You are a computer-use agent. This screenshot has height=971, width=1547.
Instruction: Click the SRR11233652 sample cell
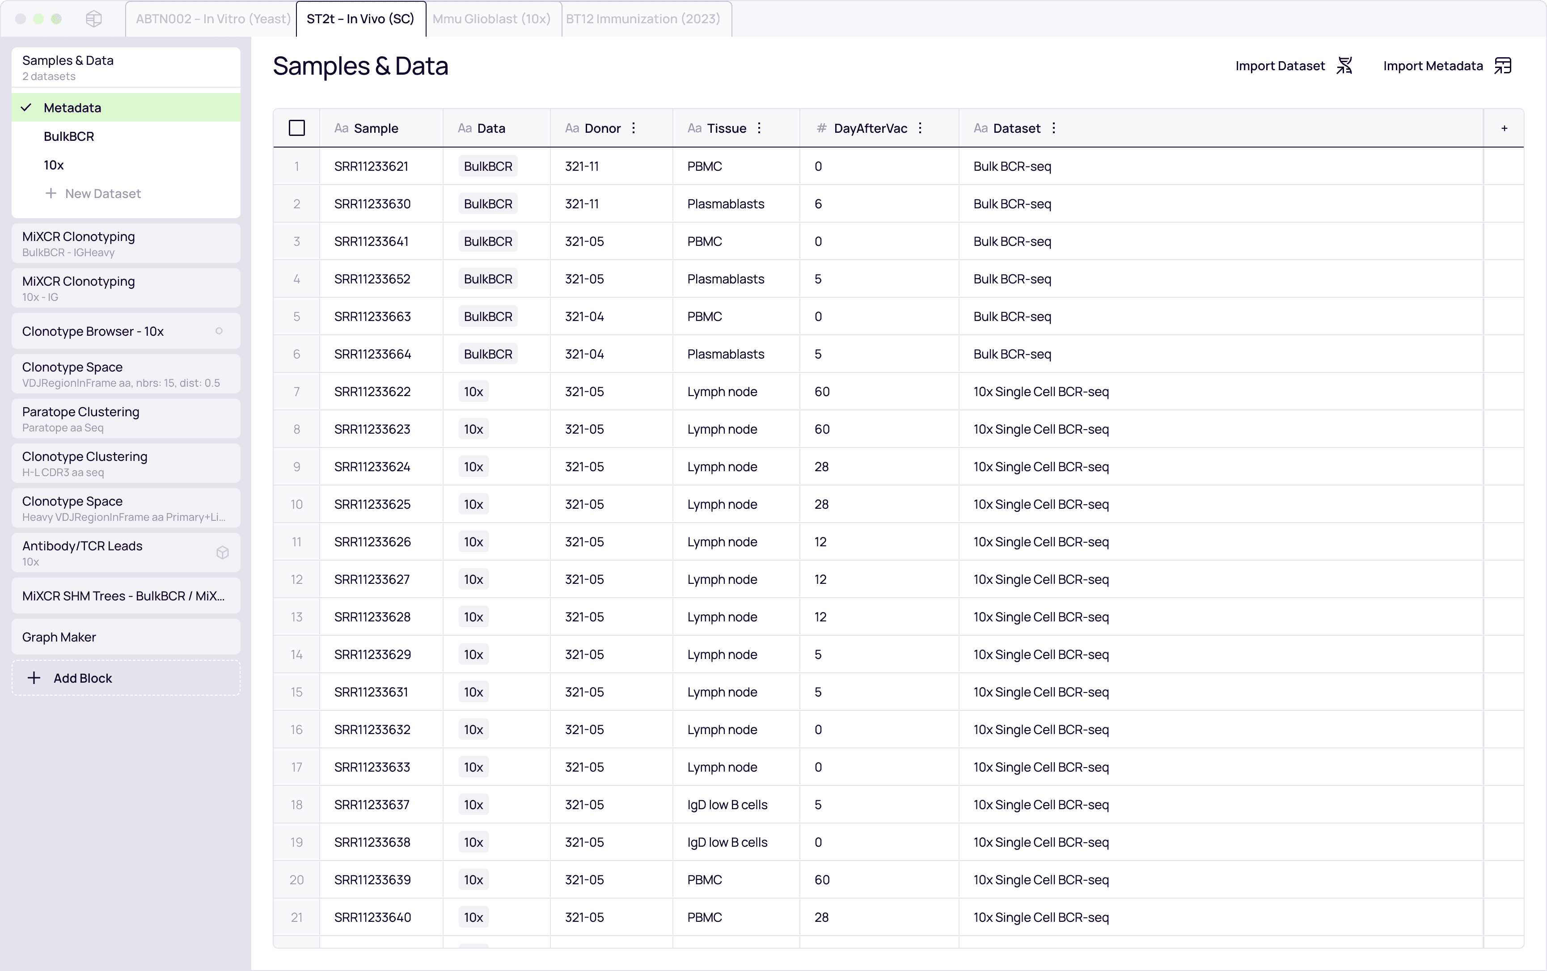pos(372,279)
